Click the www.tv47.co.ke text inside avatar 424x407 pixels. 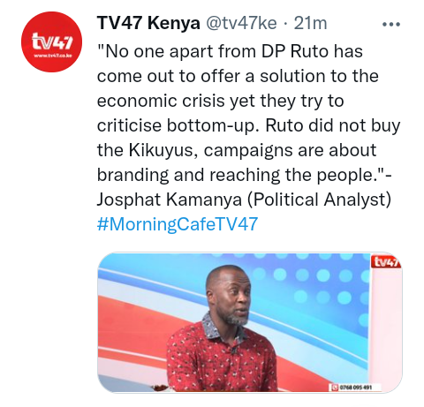(x=52, y=56)
